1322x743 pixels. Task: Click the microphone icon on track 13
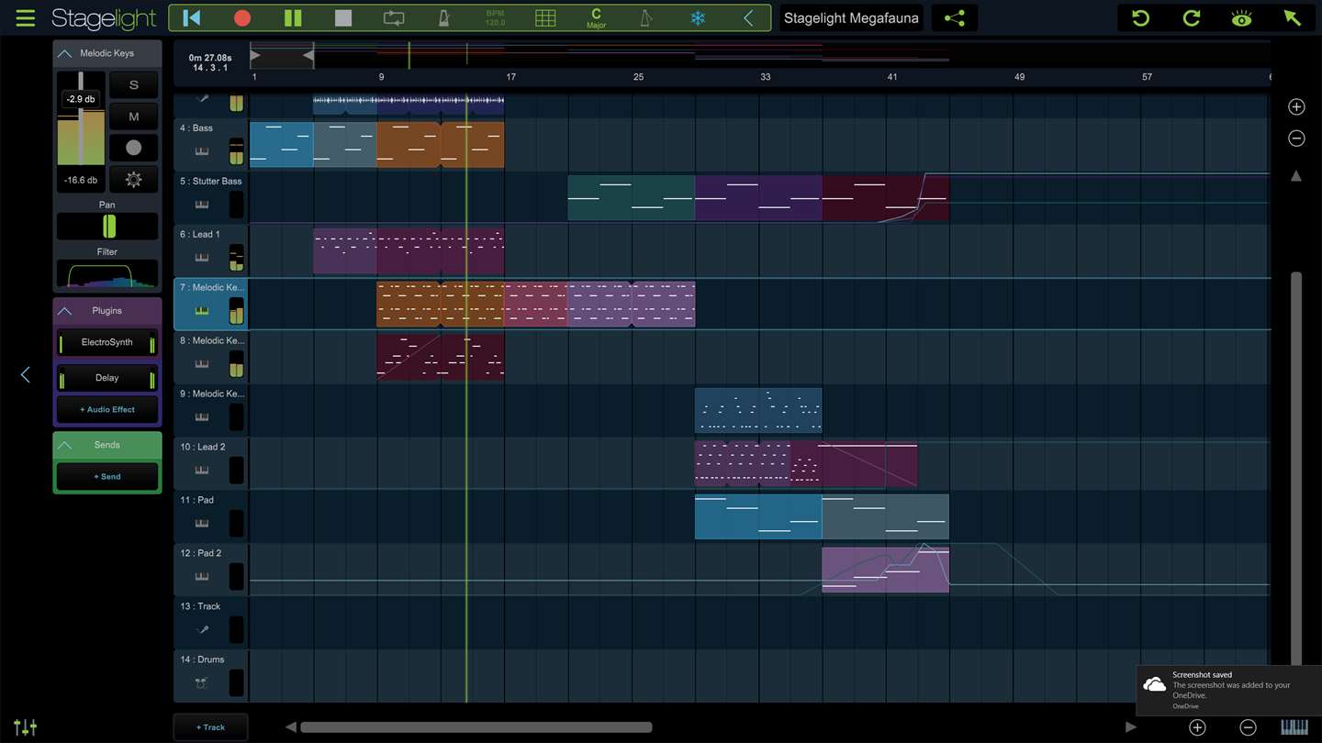pos(202,630)
